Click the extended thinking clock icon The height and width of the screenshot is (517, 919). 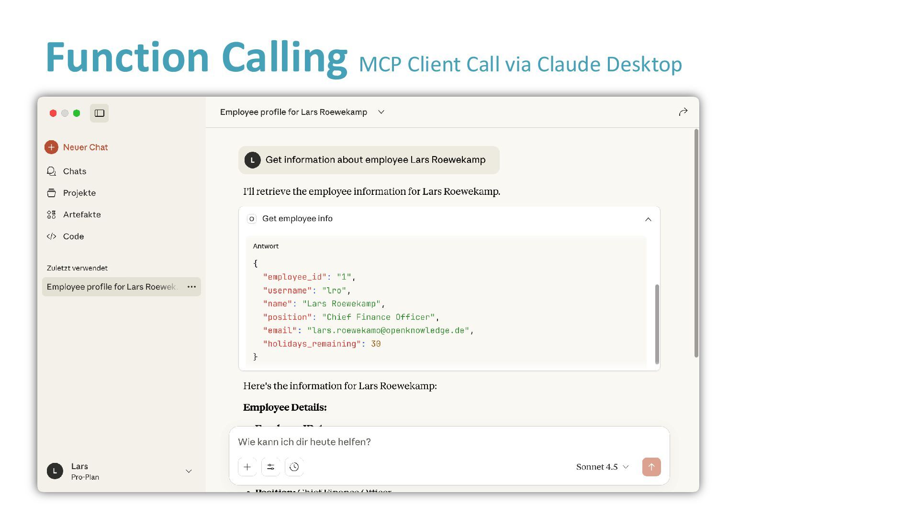tap(294, 467)
